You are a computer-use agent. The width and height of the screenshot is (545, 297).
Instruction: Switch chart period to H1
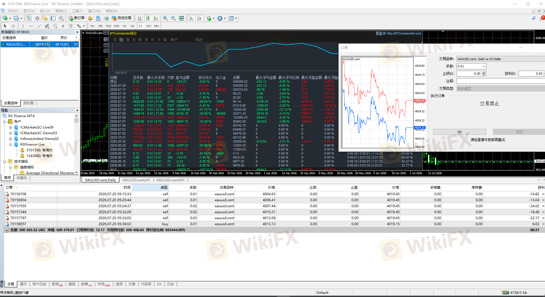(x=124, y=26)
